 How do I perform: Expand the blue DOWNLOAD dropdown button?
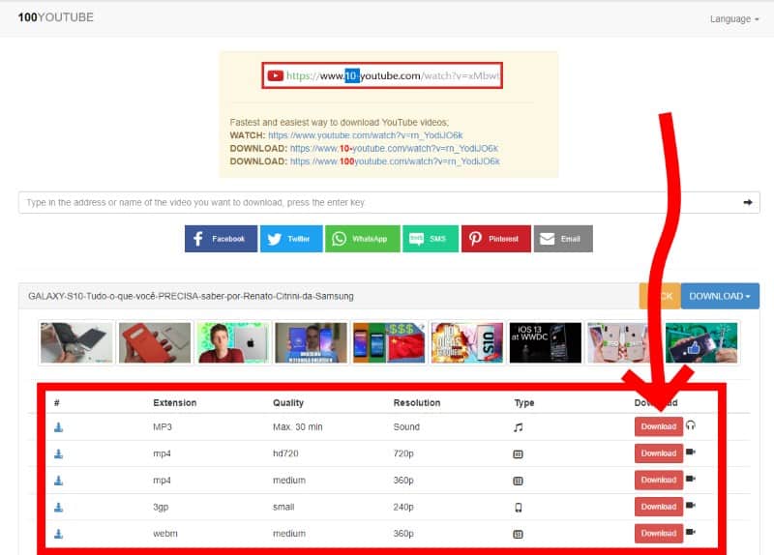tap(720, 296)
